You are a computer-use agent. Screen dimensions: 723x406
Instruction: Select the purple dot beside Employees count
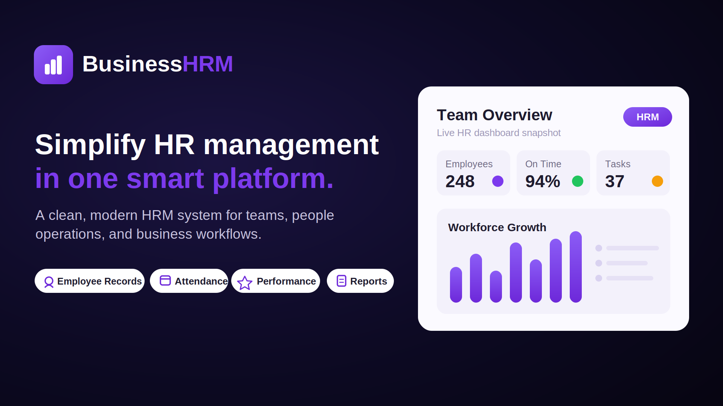pyautogui.click(x=498, y=181)
